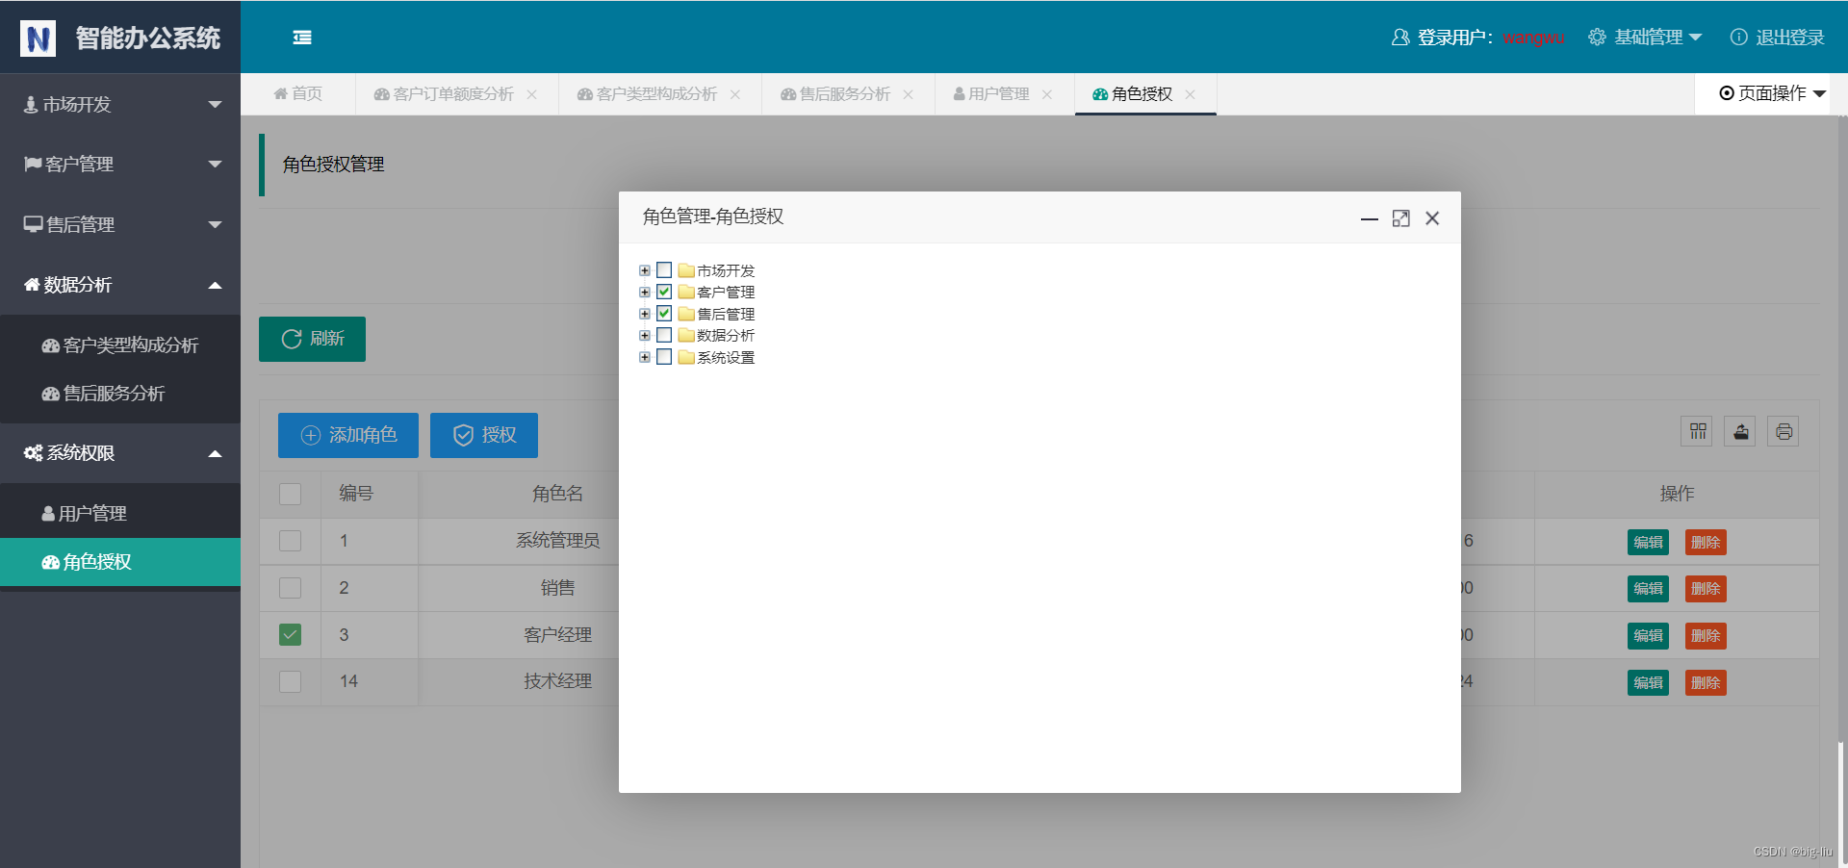This screenshot has width=1848, height=868.
Task: Maximize the 角色管理-角色授权 dialog
Action: [x=1401, y=218]
